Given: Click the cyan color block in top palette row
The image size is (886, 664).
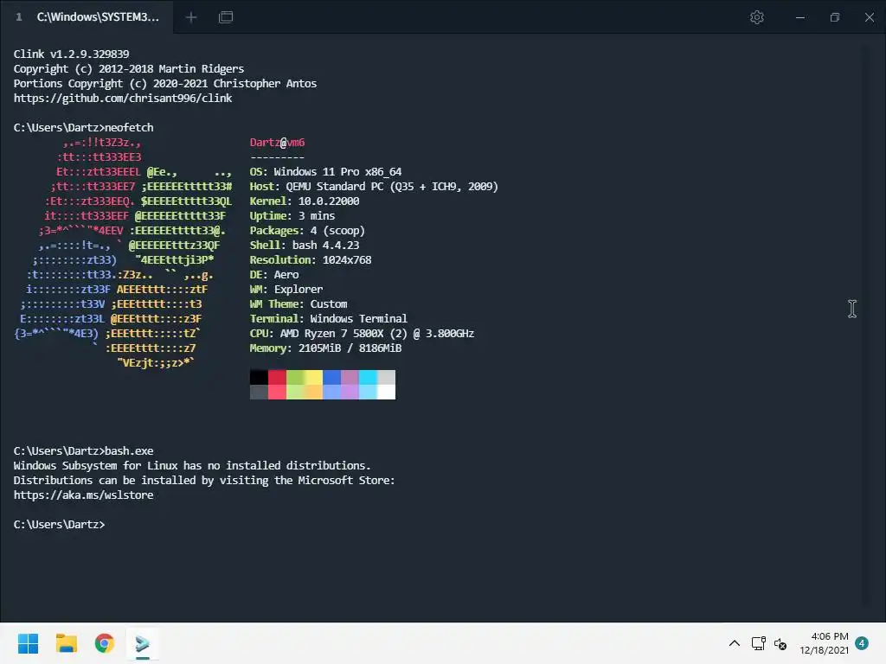Looking at the screenshot, I should point(368,377).
